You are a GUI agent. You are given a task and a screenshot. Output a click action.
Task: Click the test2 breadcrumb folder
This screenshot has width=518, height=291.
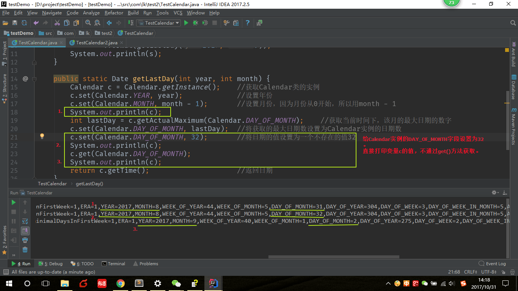(x=104, y=33)
